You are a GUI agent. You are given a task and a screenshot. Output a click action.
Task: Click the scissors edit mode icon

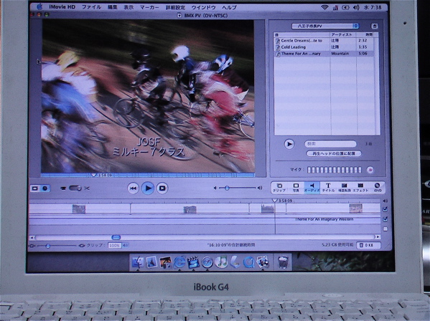click(87, 188)
